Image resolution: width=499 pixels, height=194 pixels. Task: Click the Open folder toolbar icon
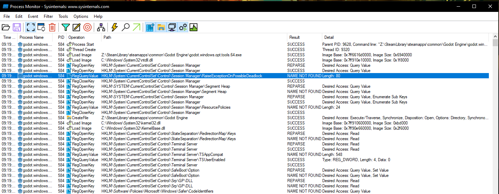tap(6, 27)
